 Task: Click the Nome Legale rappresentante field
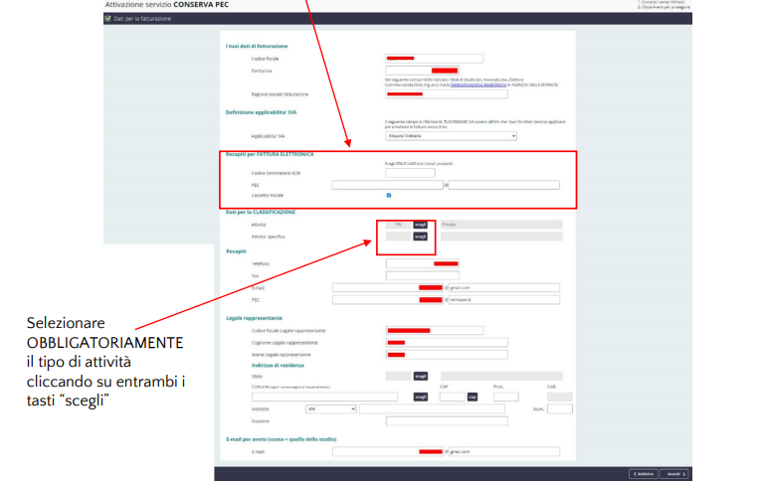[x=447, y=355]
